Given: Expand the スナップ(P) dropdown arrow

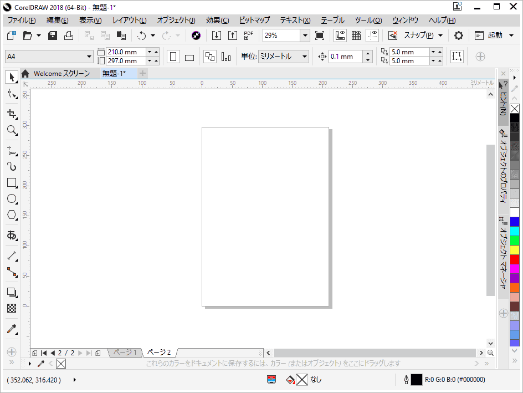Looking at the screenshot, I should click(x=440, y=35).
